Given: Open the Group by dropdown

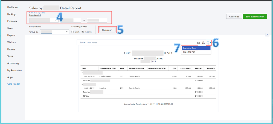Looking at the screenshot, I should [55, 32].
